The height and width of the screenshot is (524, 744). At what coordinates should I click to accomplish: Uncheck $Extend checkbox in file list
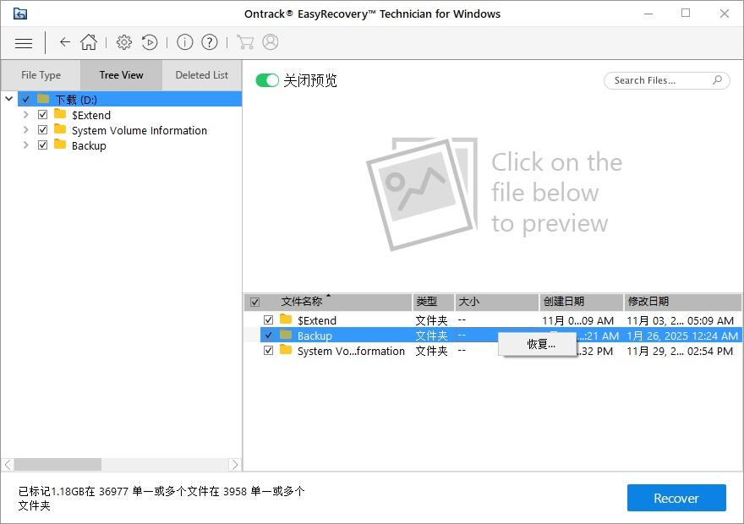click(x=268, y=320)
